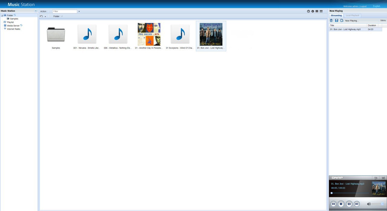This screenshot has width=387, height=211.
Task: Open the back history dropdown arrow
Action: pyautogui.click(x=45, y=17)
